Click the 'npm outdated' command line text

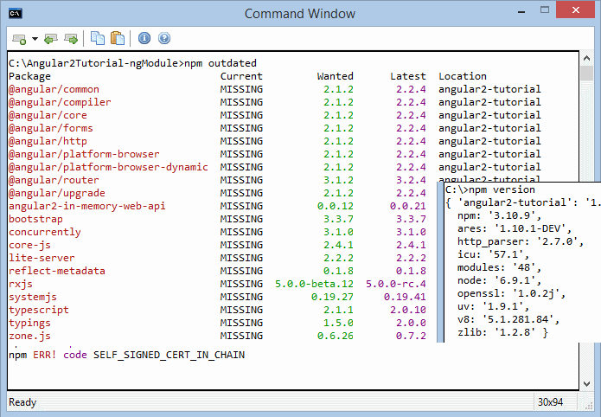[x=221, y=63]
